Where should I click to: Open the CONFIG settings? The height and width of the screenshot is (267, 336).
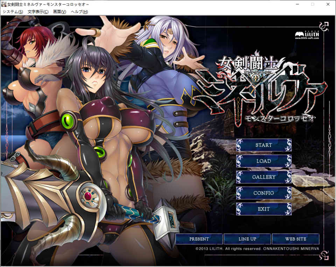click(264, 193)
